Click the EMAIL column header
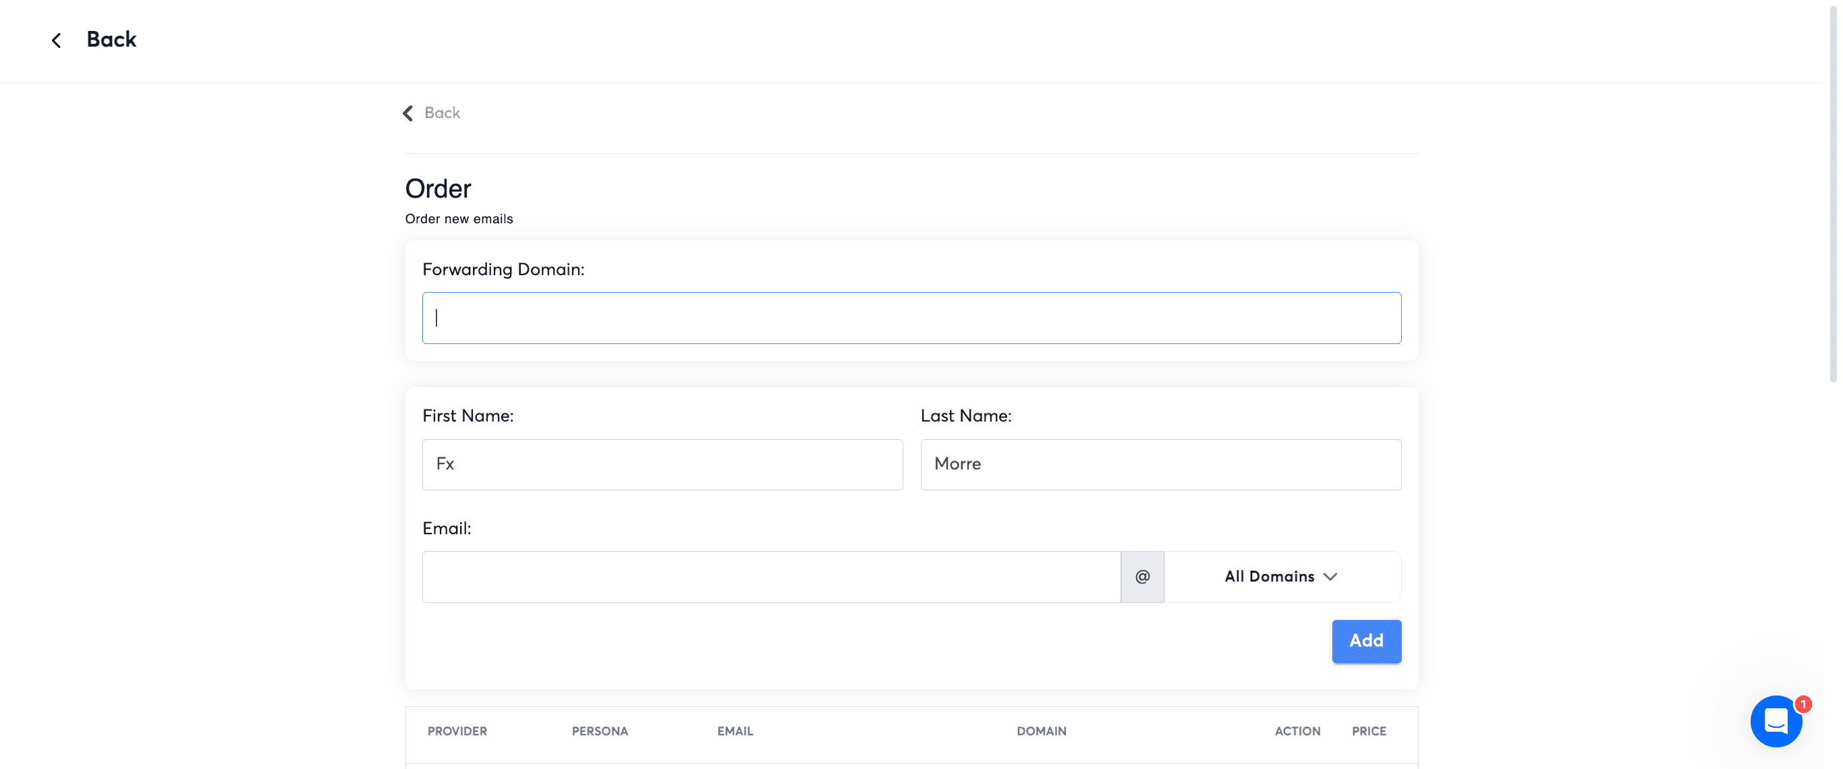The width and height of the screenshot is (1843, 769). point(735,731)
